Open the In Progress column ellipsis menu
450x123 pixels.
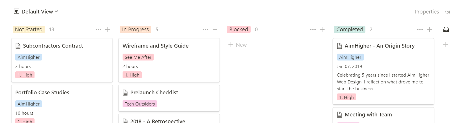pyautogui.click(x=205, y=29)
